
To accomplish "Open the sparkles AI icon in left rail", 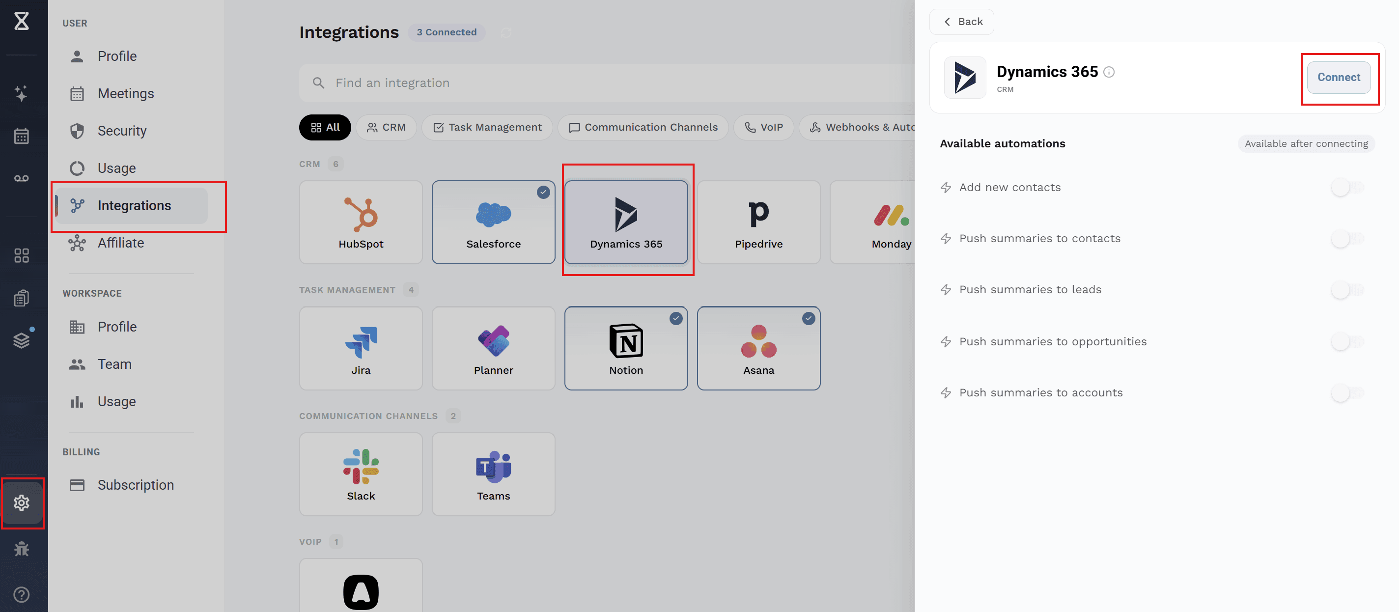I will point(21,93).
